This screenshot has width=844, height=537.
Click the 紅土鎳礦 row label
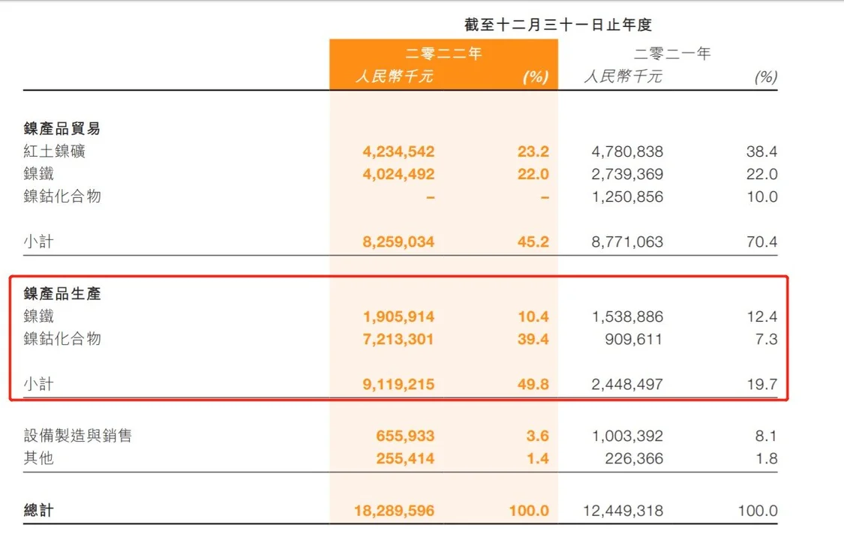54,151
